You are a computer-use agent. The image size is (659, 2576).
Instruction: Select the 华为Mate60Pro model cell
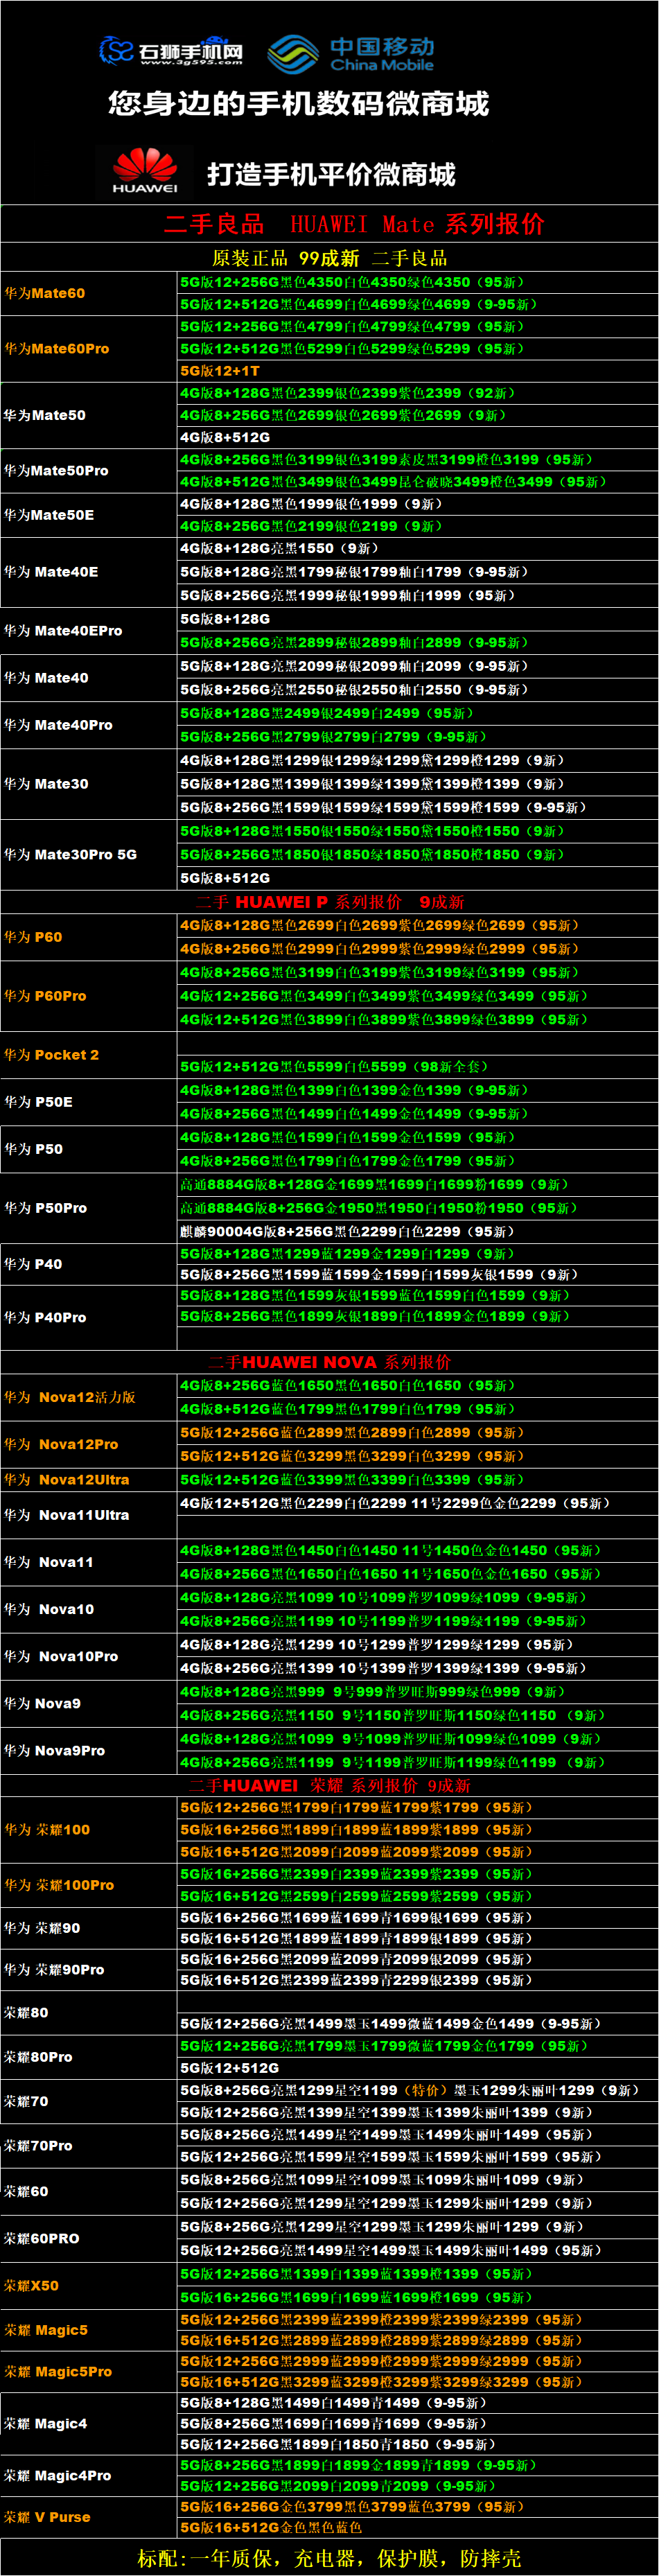89,349
